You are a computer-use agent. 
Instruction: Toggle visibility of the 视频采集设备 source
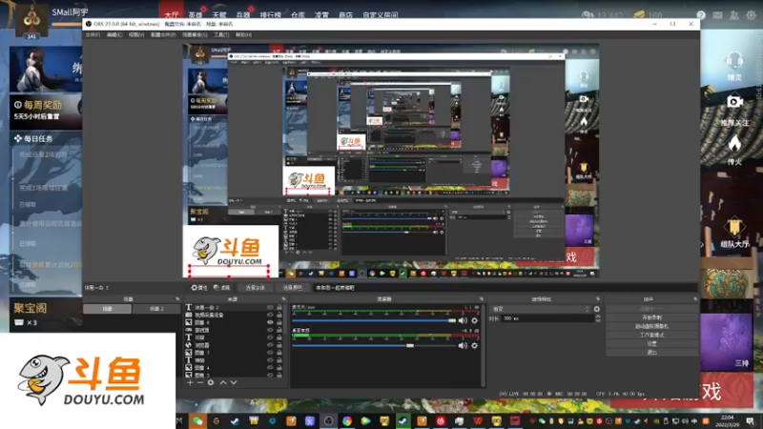pyautogui.click(x=270, y=316)
